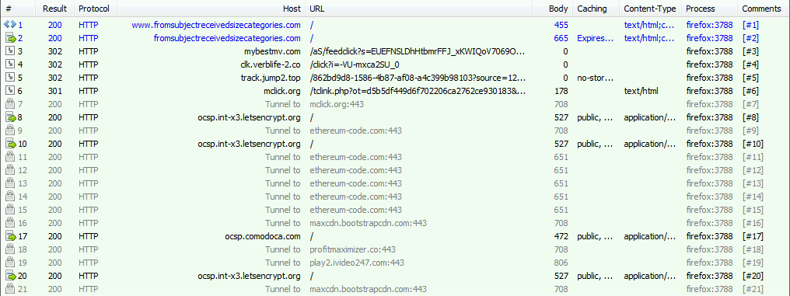Select the ocsp.comodoca.com host cell

(x=263, y=236)
